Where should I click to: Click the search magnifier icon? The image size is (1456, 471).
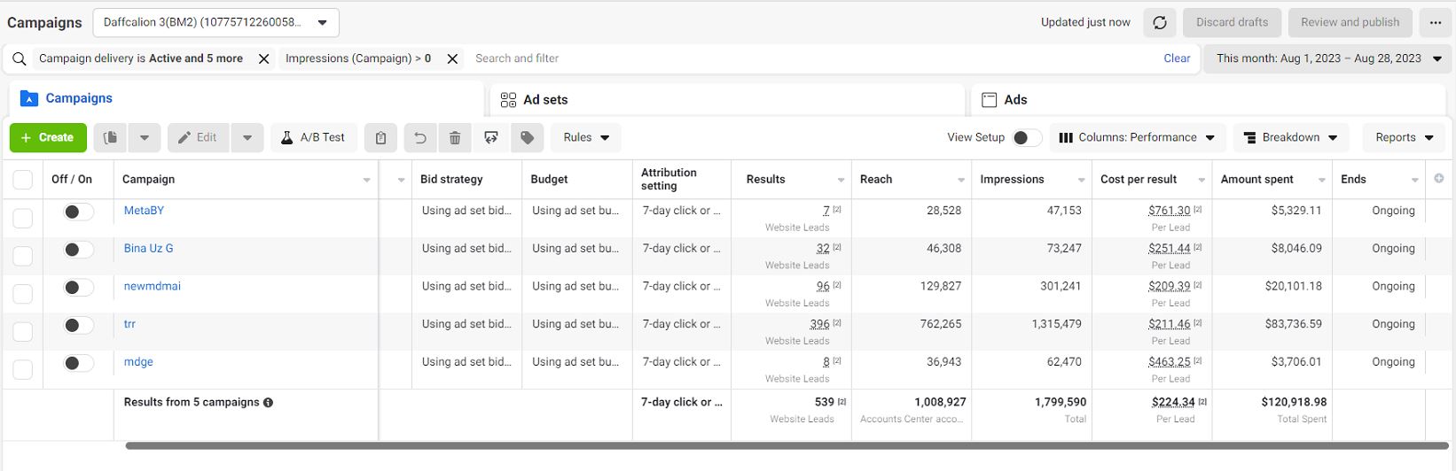(x=20, y=58)
